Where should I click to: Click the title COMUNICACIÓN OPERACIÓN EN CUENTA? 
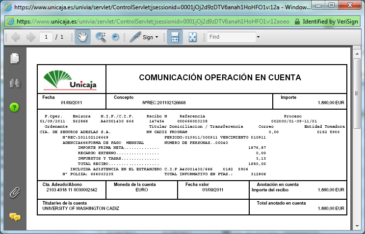click(220, 77)
